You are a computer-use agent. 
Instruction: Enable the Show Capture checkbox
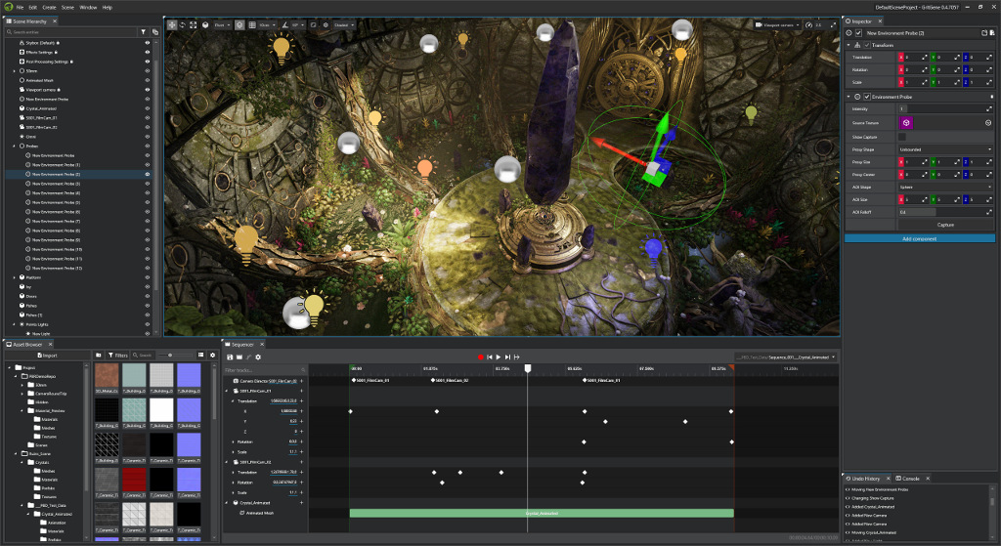901,137
